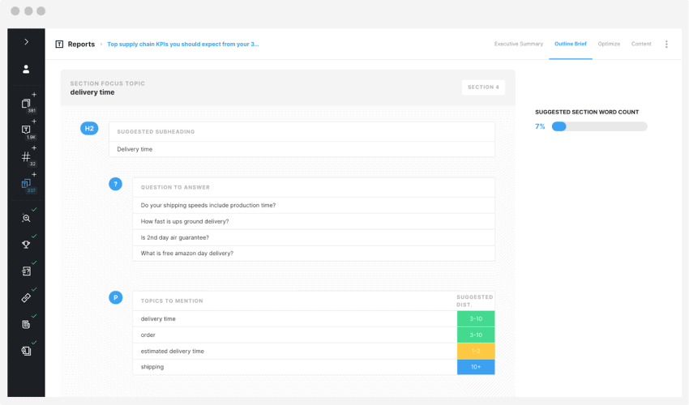Expand the sidebar with the chevron arrow
Screen dimensions: 689x405
tap(27, 42)
